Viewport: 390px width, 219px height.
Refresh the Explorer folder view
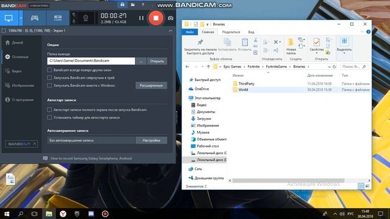pyautogui.click(x=335, y=66)
